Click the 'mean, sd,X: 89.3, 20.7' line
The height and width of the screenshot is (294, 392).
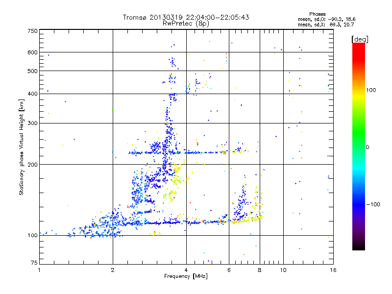(x=326, y=24)
